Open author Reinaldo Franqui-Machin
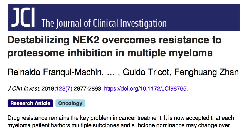The width and height of the screenshot is (244, 128). [x=56, y=72]
